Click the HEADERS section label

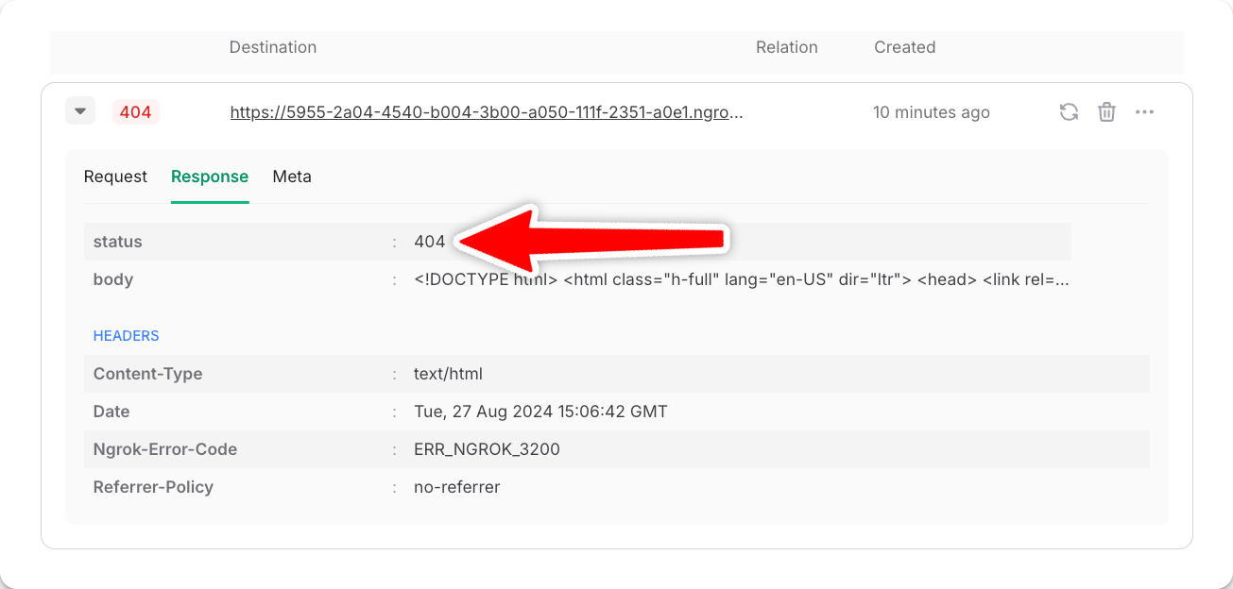coord(126,336)
